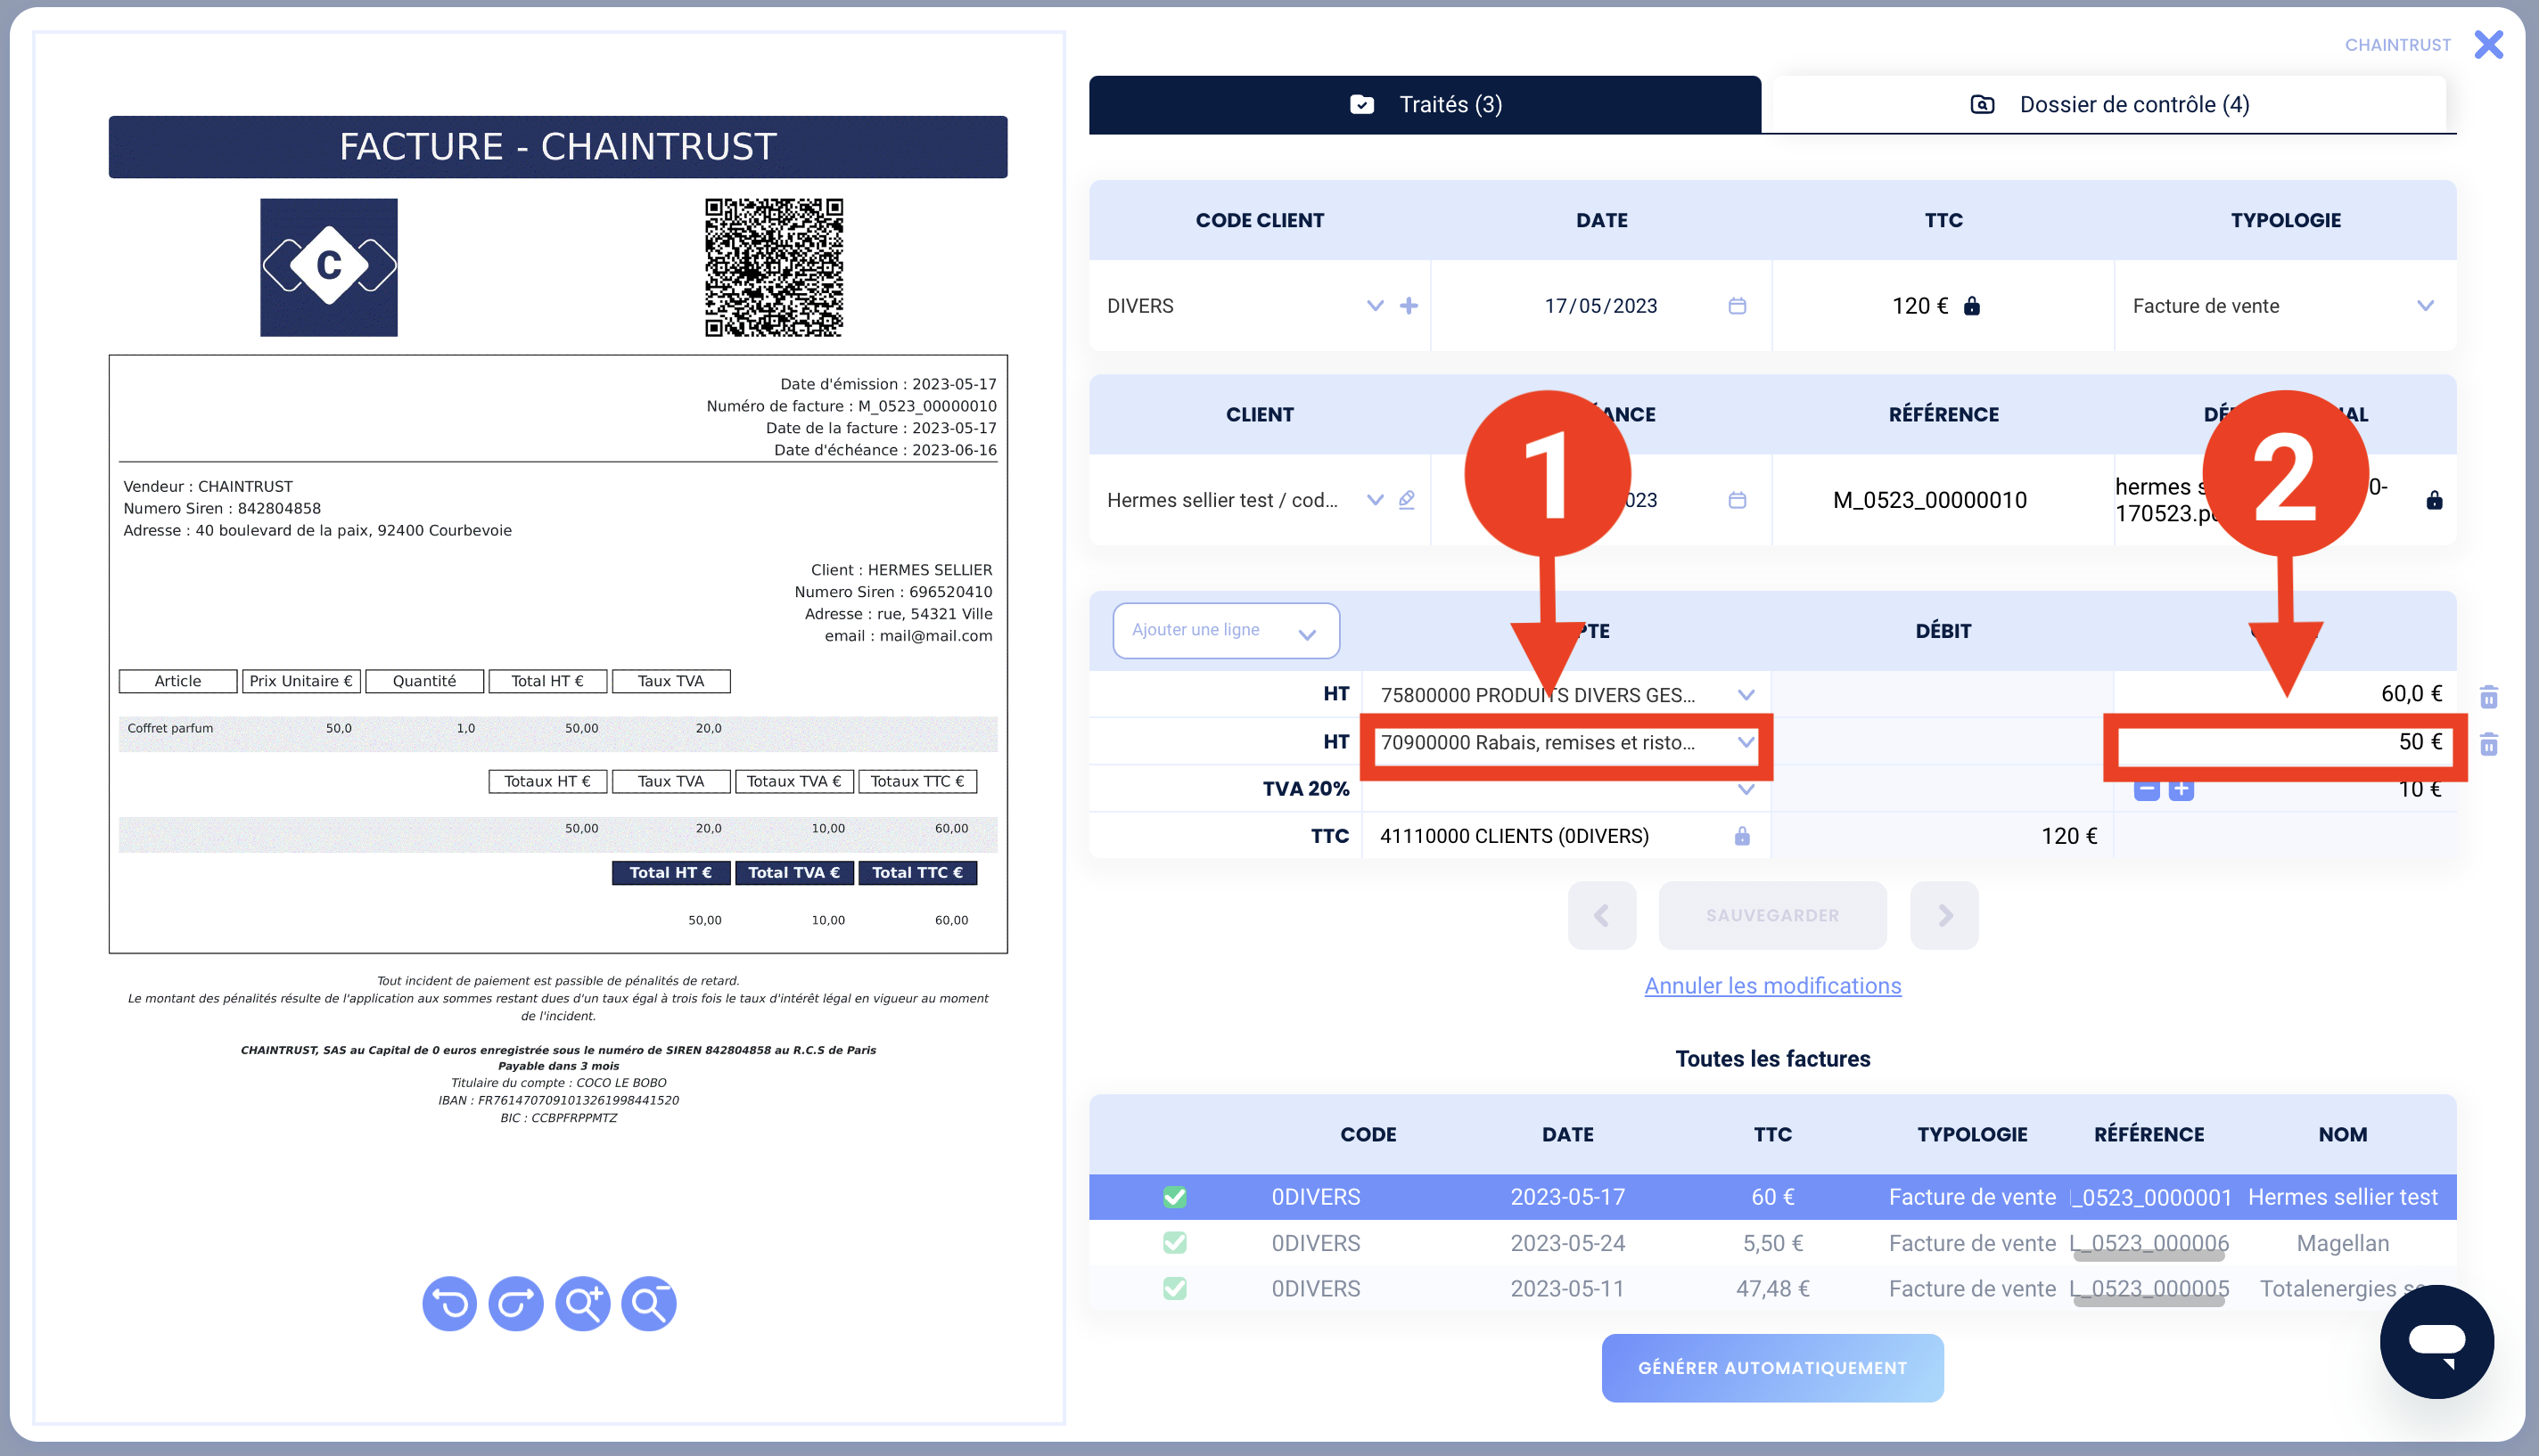Screen dimensions: 2539x1456
Task: Click the Chaintrust logo on the invoice
Action: coord(329,267)
